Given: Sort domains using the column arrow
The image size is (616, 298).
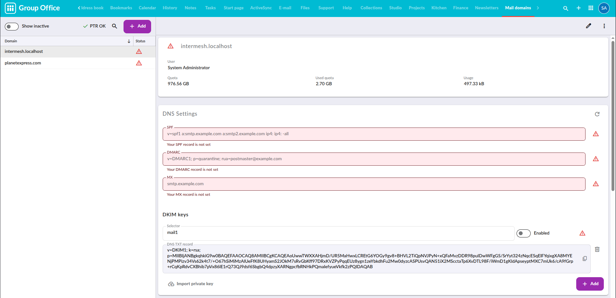Looking at the screenshot, I should pos(129,41).
